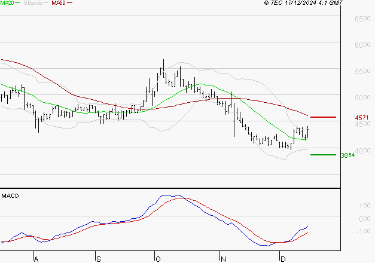The image size is (375, 263).
Task: Click the MACD panel label
Action: coord(10,196)
